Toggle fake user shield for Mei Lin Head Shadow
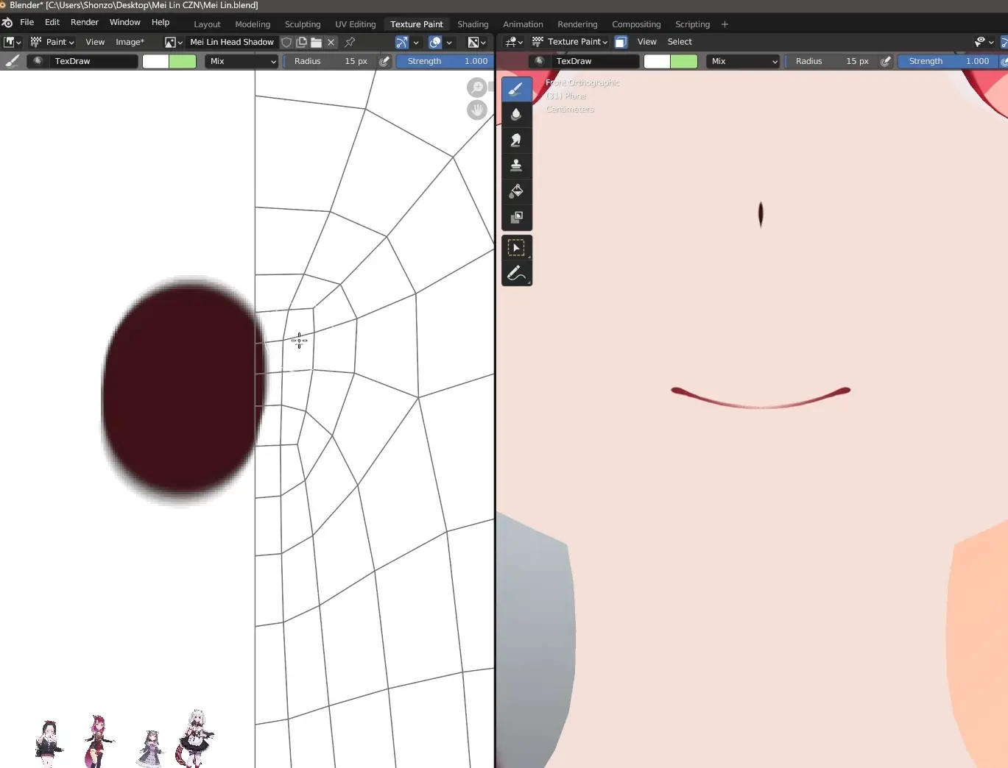 [x=286, y=43]
